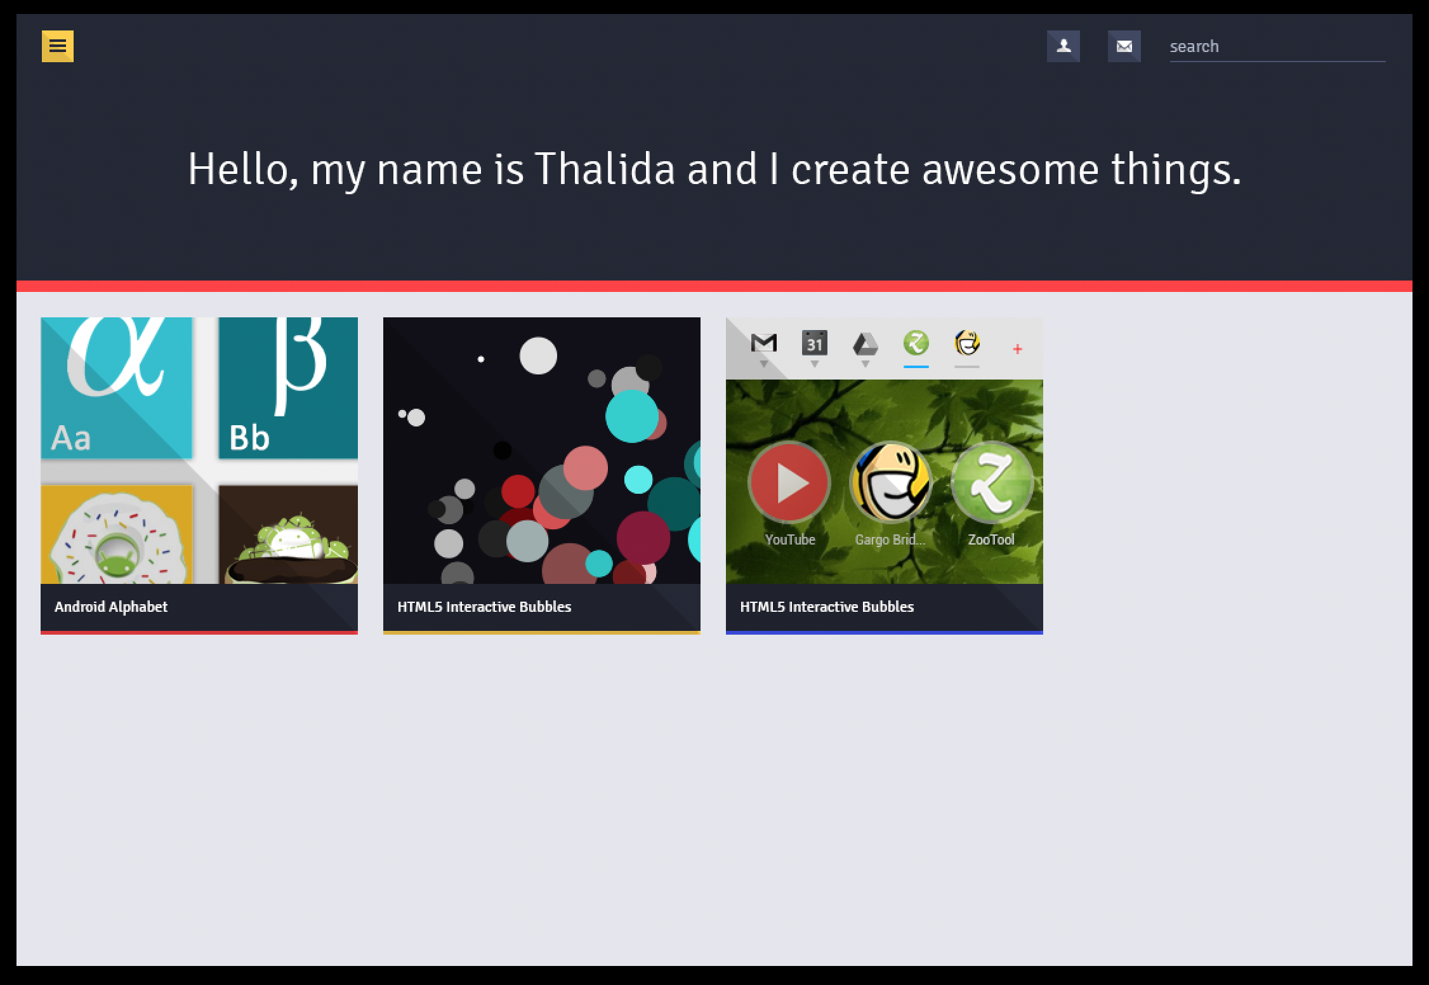Open the yellow hamburger menu

[58, 46]
